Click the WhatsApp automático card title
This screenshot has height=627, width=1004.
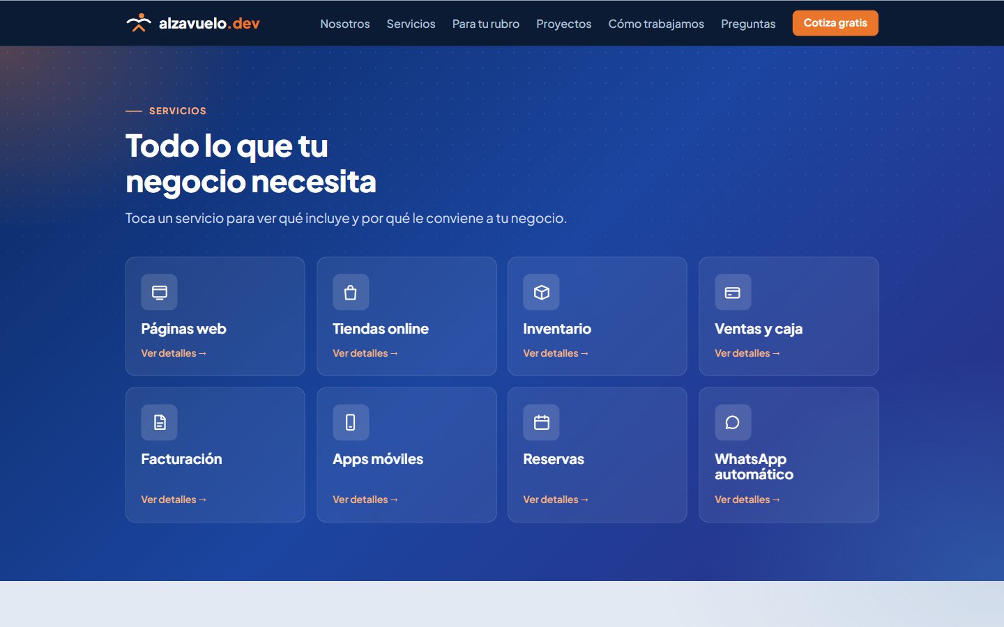pos(754,467)
